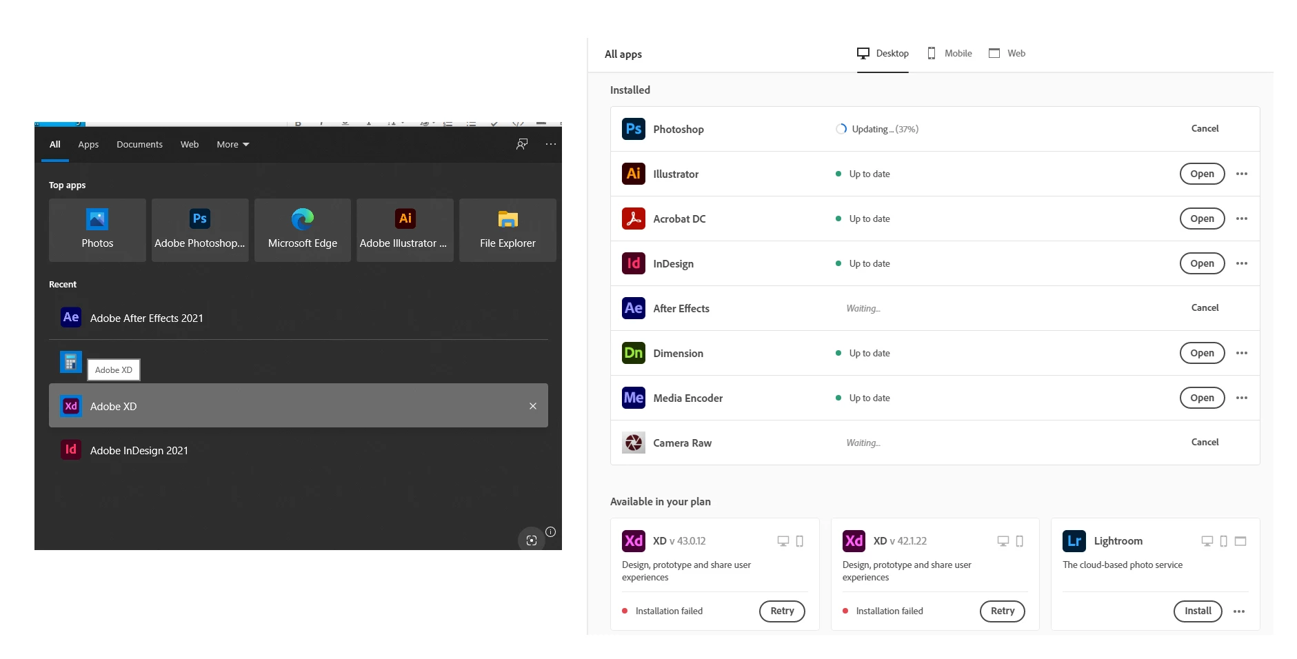Open InDesign from Creative Cloud
This screenshot has width=1297, height=659.
(x=1202, y=263)
